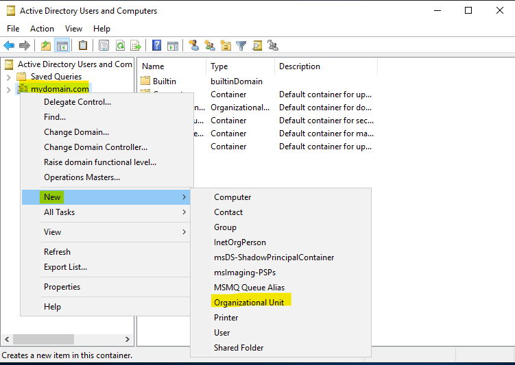Image resolution: width=515 pixels, height=365 pixels.
Task: Click the Description column header
Action: (300, 66)
